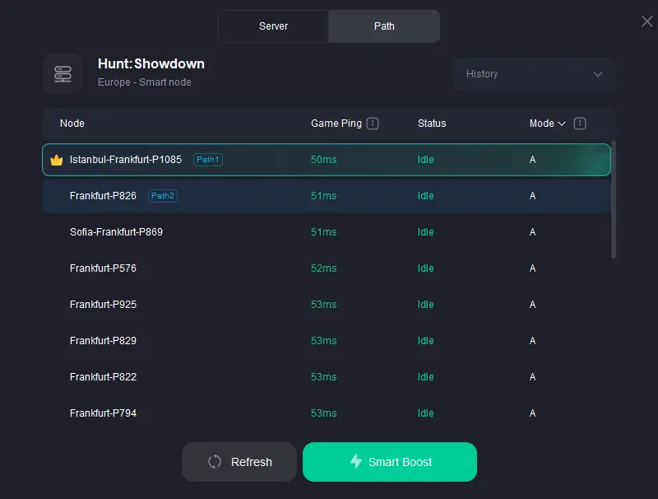Select the Frankfurt-P794 node
Screen dimensions: 658x499
point(327,413)
